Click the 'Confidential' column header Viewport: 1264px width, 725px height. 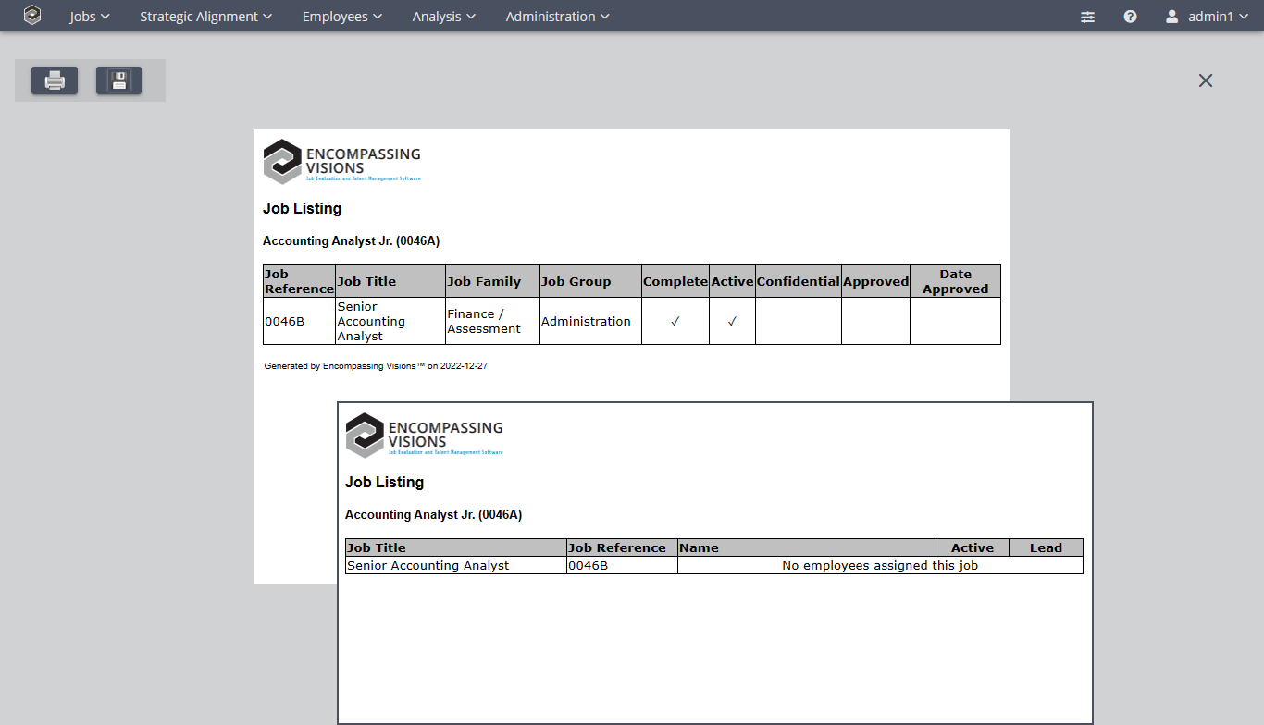point(799,282)
